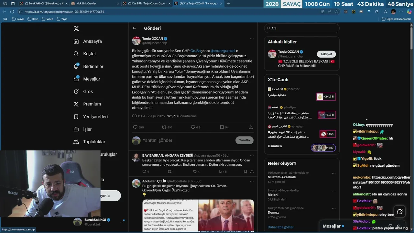The height and width of the screenshot is (233, 414).
Task: Open more options on Abdullah ÇELİK comment
Action: (252, 181)
